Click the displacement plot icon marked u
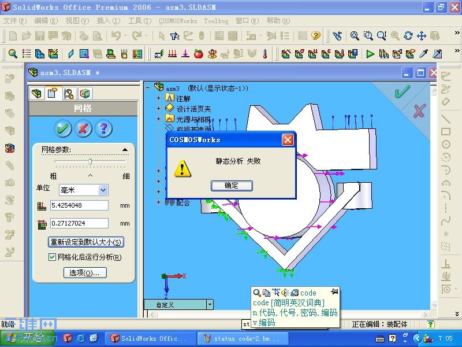This screenshot has width=462, height=347. (x=312, y=54)
